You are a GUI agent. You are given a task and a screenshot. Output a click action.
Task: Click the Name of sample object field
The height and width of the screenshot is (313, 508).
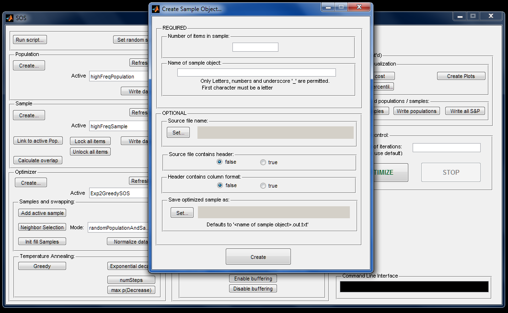(x=256, y=72)
